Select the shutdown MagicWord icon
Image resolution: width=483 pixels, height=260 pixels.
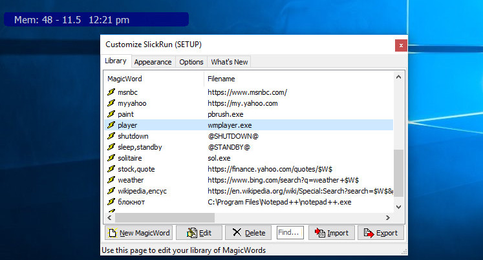click(x=111, y=136)
